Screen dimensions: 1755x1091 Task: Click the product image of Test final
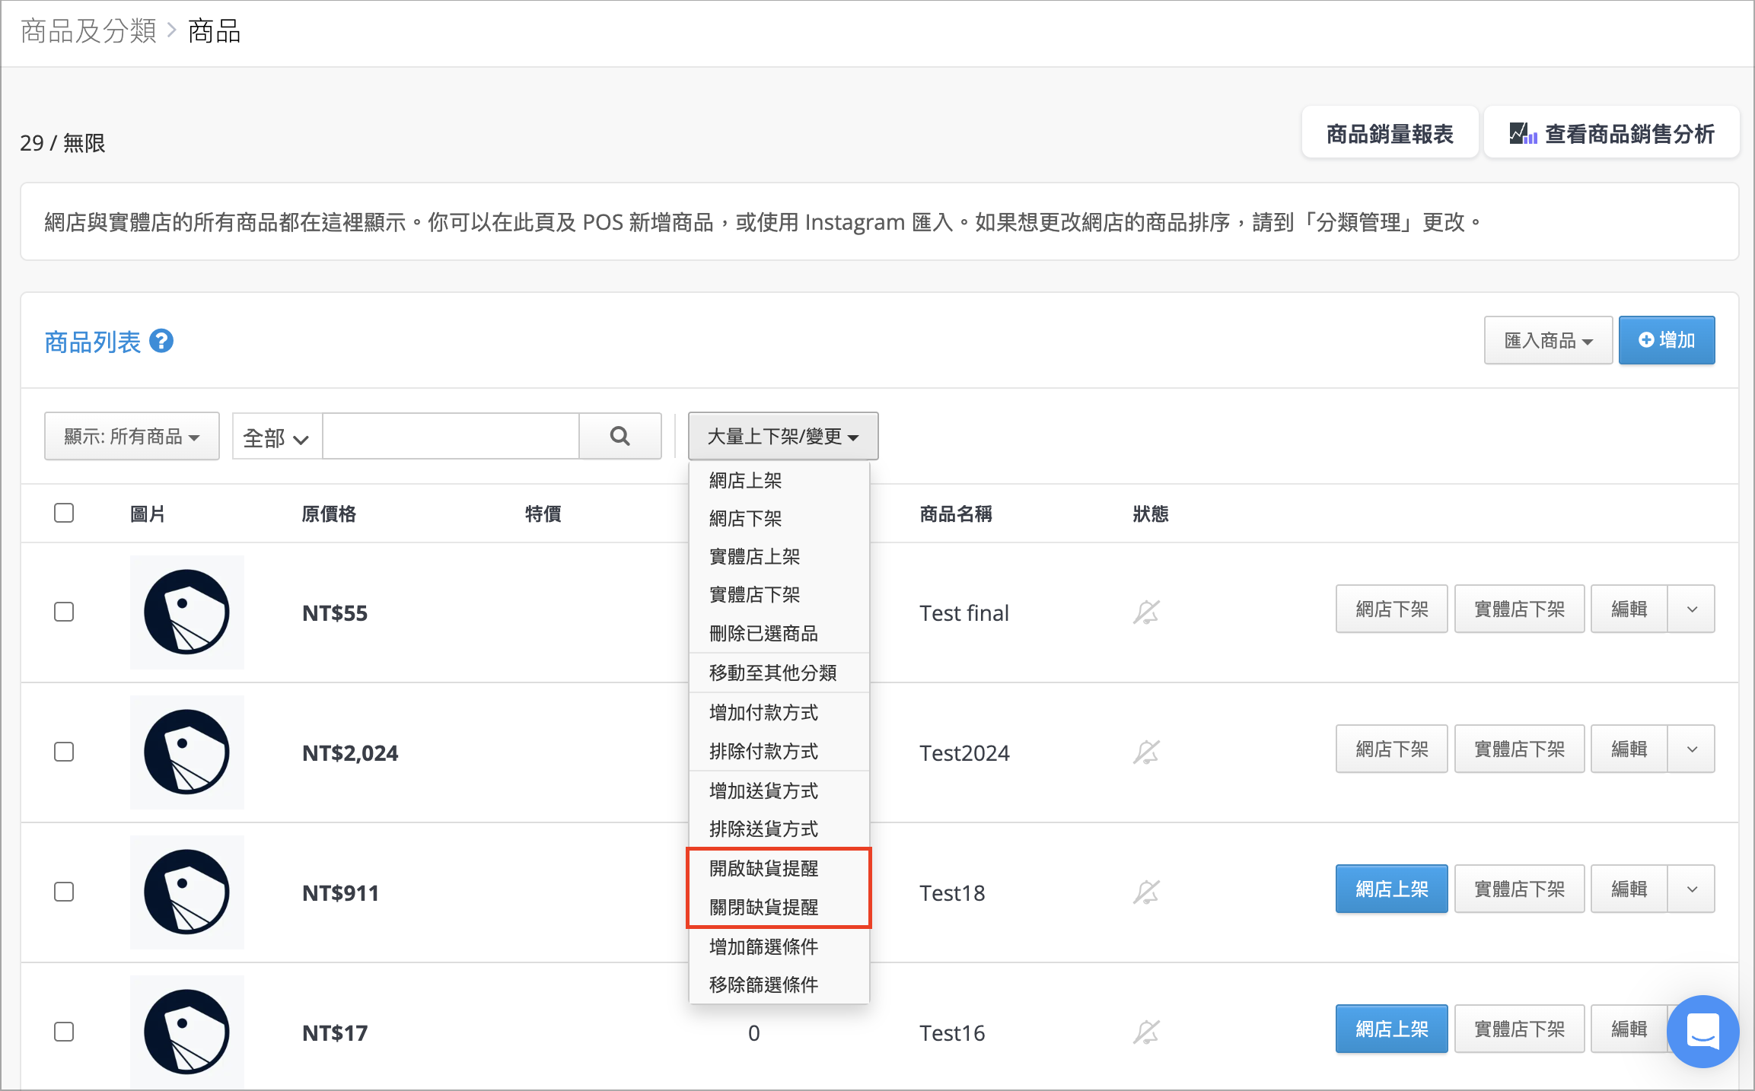(x=187, y=612)
